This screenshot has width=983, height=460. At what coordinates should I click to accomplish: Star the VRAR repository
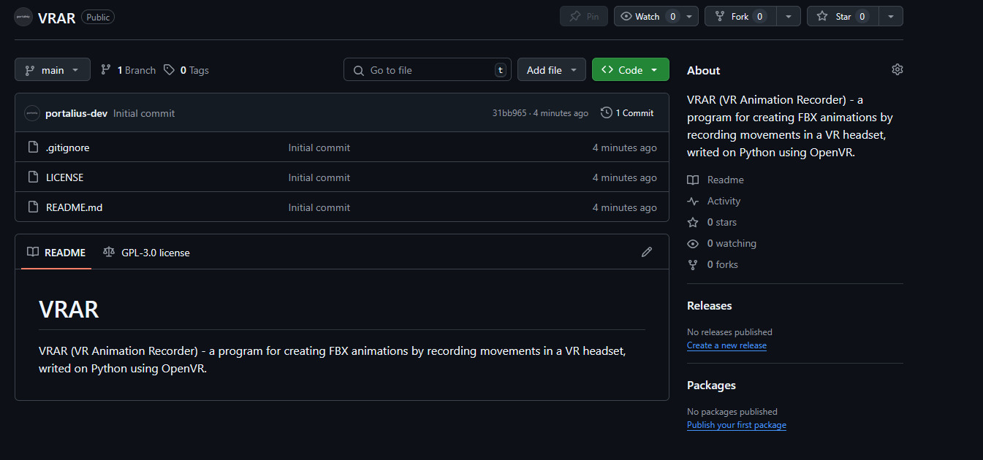click(843, 16)
